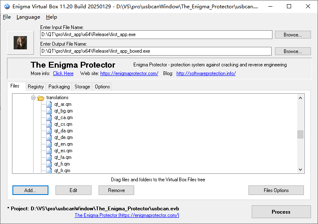Click the Process button

click(281, 212)
